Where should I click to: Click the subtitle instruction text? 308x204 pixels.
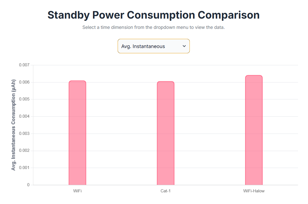click(x=153, y=27)
